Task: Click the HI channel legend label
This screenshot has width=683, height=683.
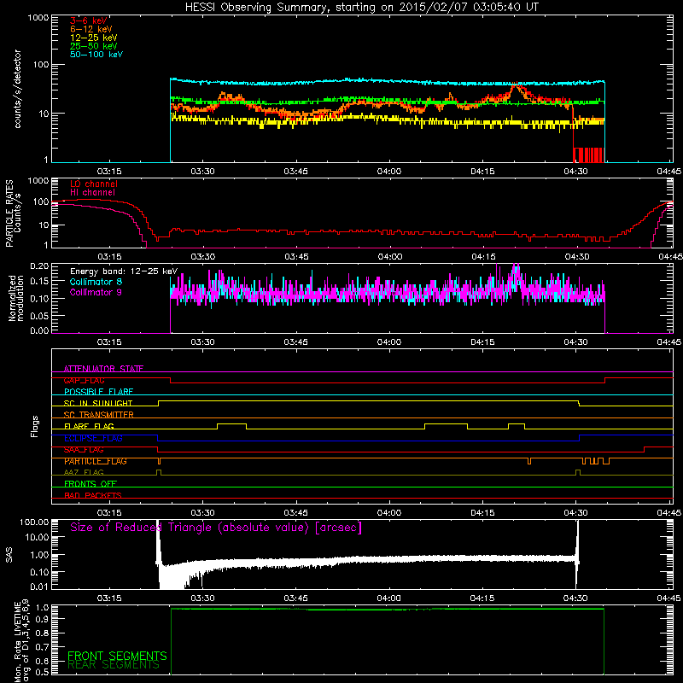Action: (x=92, y=193)
